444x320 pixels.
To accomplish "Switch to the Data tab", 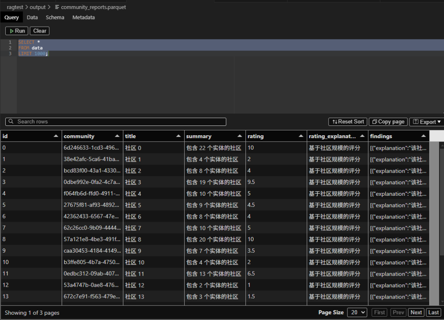I will (32, 18).
